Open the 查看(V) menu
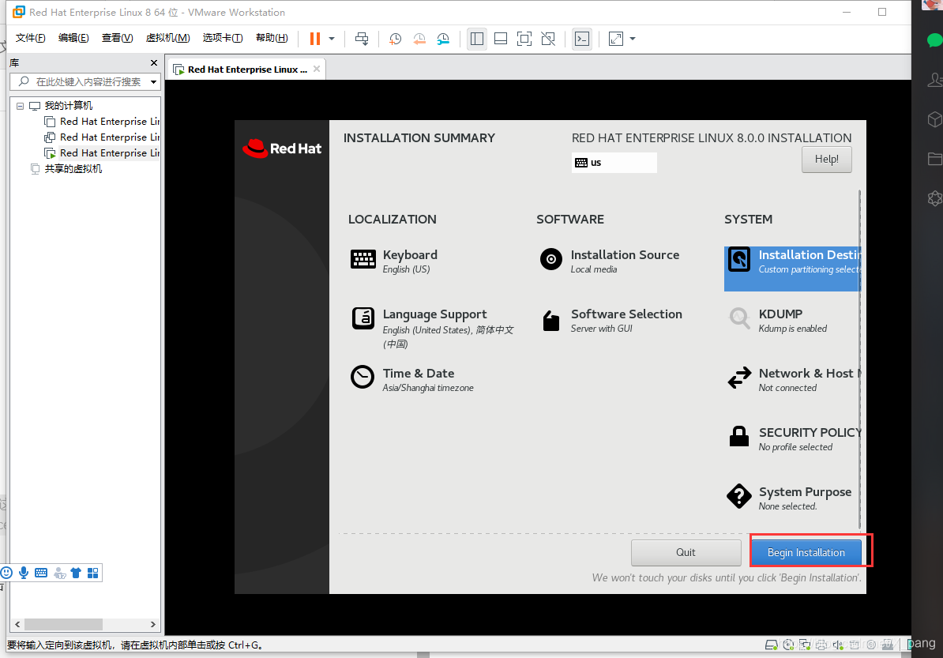Viewport: 943px width, 658px height. tap(117, 38)
